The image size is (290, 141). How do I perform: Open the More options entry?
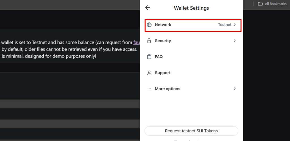(191, 89)
